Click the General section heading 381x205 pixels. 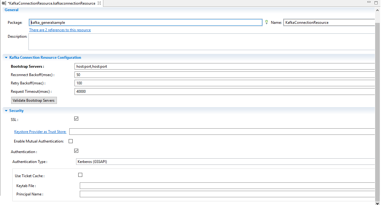pyautogui.click(x=11, y=10)
